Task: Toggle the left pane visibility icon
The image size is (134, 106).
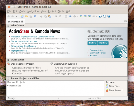Action: [81, 16]
